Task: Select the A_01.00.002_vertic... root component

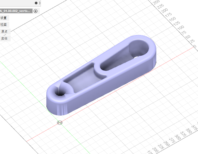Action: click(x=15, y=11)
